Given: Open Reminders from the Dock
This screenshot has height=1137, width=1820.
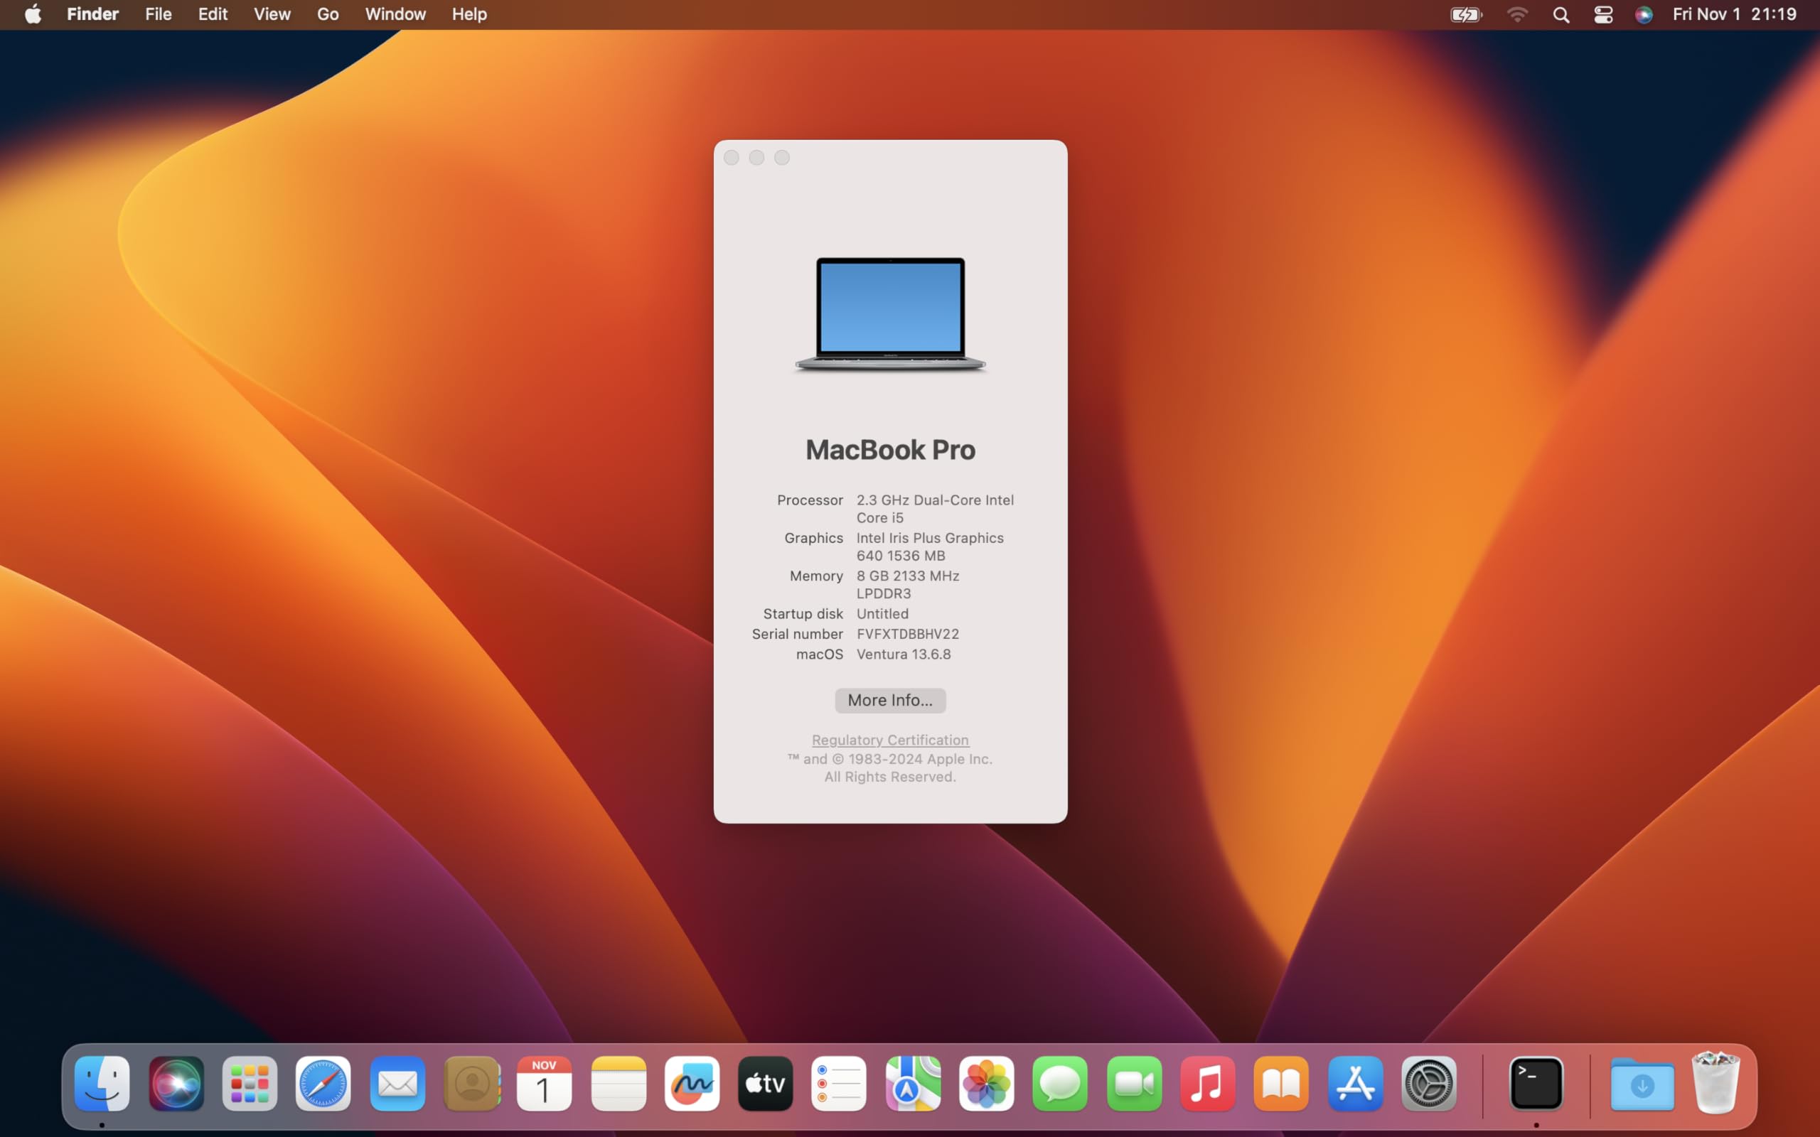Looking at the screenshot, I should click(840, 1084).
